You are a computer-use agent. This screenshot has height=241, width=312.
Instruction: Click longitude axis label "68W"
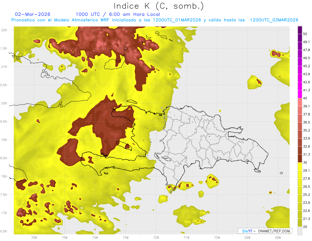click(278, 237)
